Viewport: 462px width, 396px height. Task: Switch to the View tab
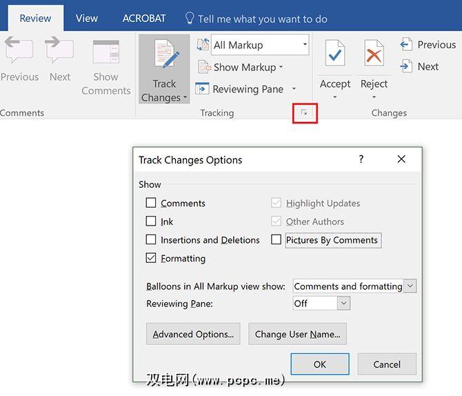(87, 18)
